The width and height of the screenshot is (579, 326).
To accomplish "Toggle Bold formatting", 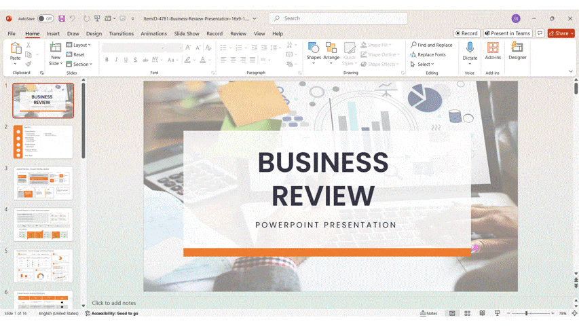I will [107, 60].
